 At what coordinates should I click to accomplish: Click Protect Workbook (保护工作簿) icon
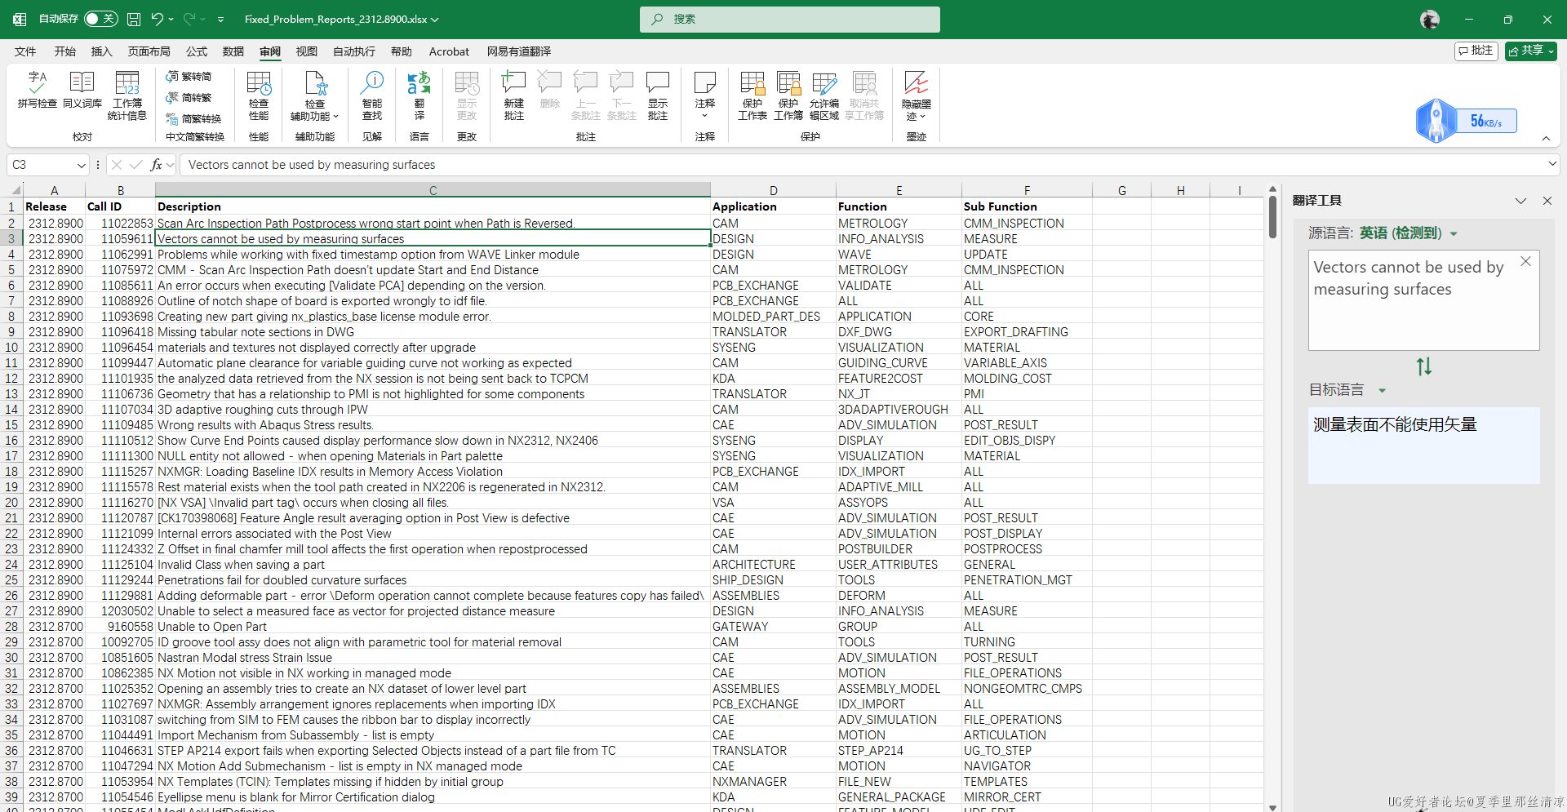pyautogui.click(x=788, y=95)
